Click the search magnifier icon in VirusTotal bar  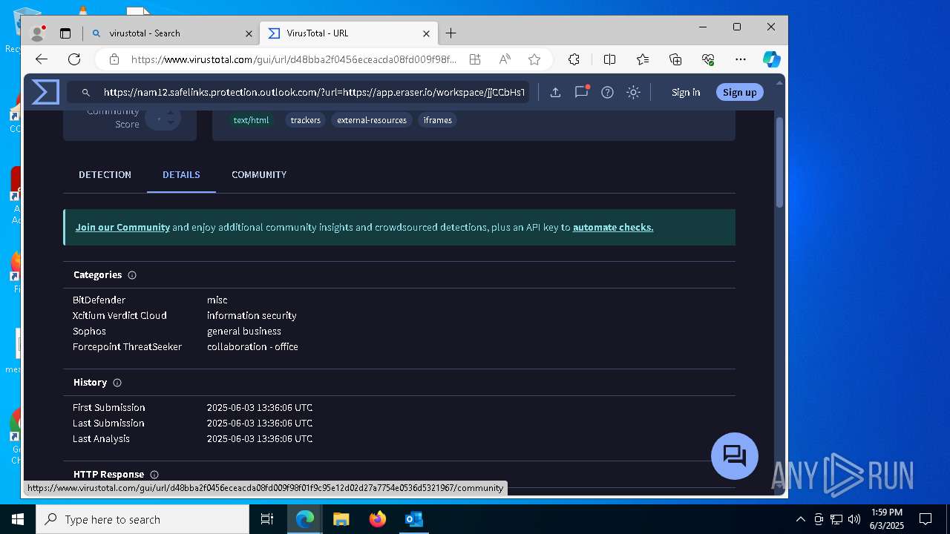click(86, 93)
